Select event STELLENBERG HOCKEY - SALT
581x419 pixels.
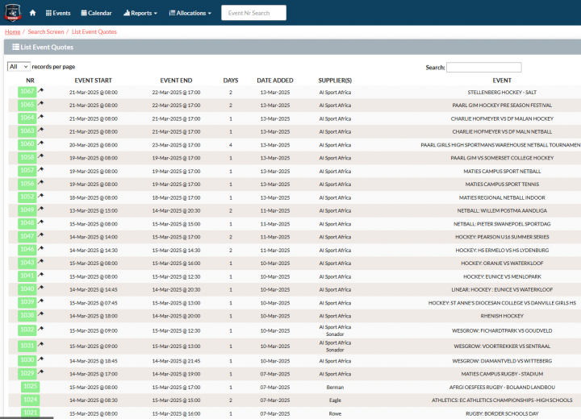click(x=502, y=93)
